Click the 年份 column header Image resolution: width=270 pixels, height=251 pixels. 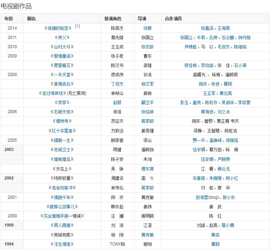pos(9,19)
